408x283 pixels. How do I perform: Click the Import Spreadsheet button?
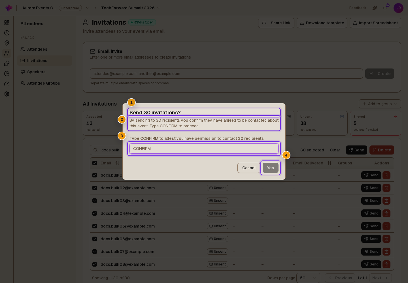[375, 23]
